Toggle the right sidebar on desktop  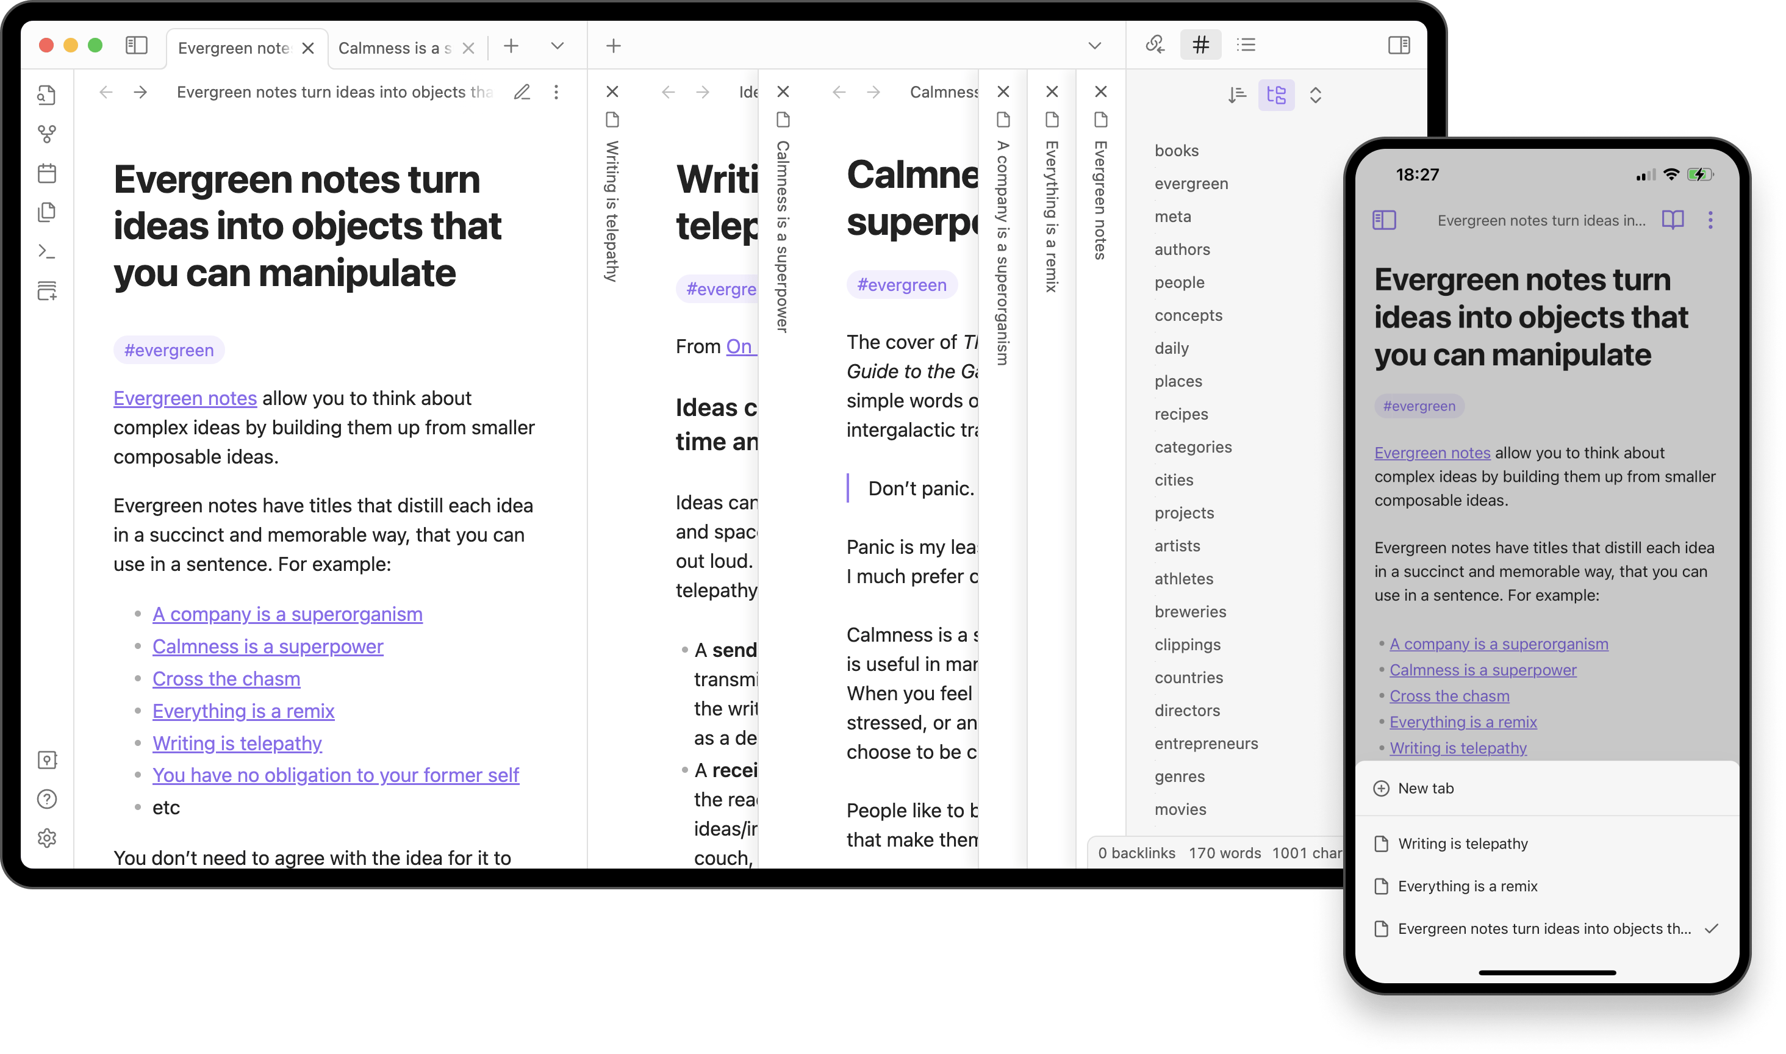pos(1399,46)
